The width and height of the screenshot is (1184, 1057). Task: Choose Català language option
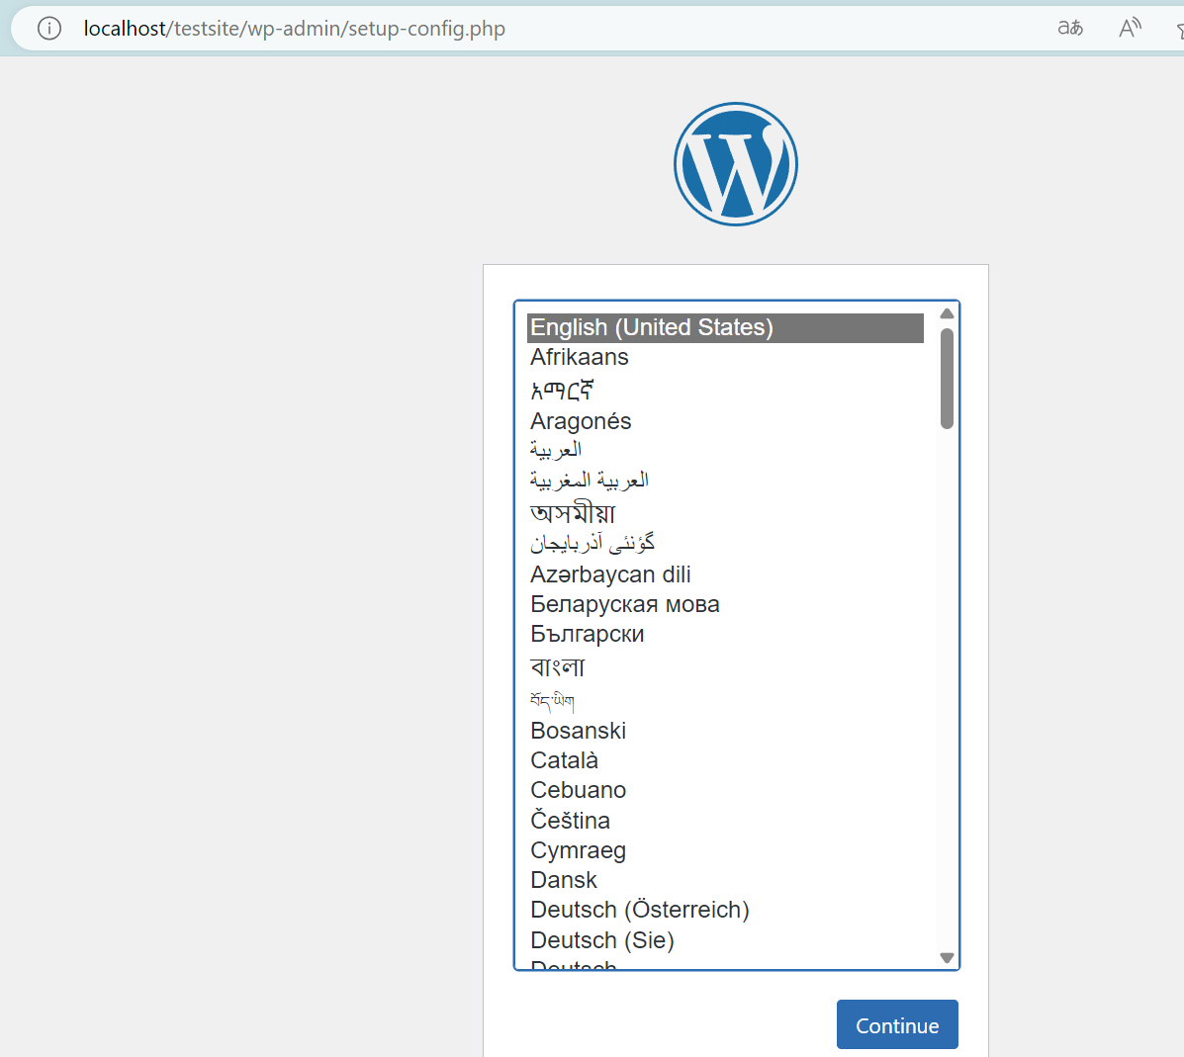tap(725, 760)
